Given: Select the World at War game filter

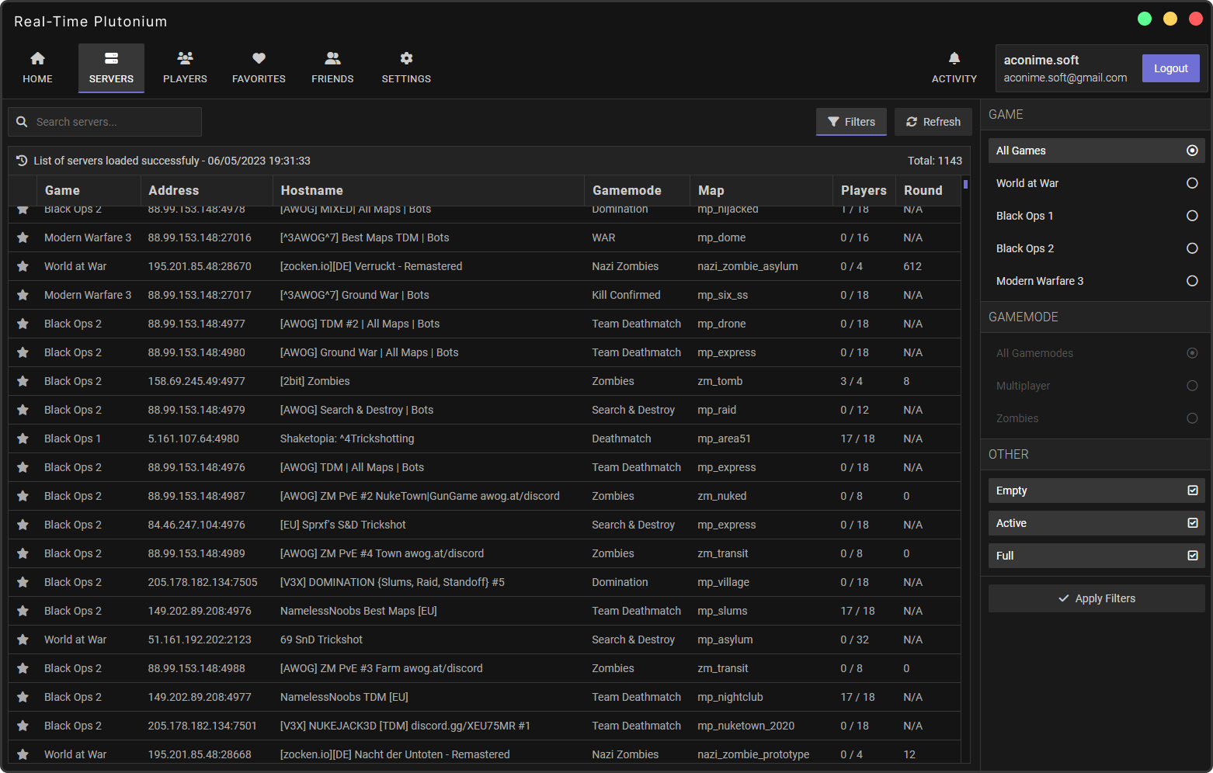Looking at the screenshot, I should point(1191,183).
